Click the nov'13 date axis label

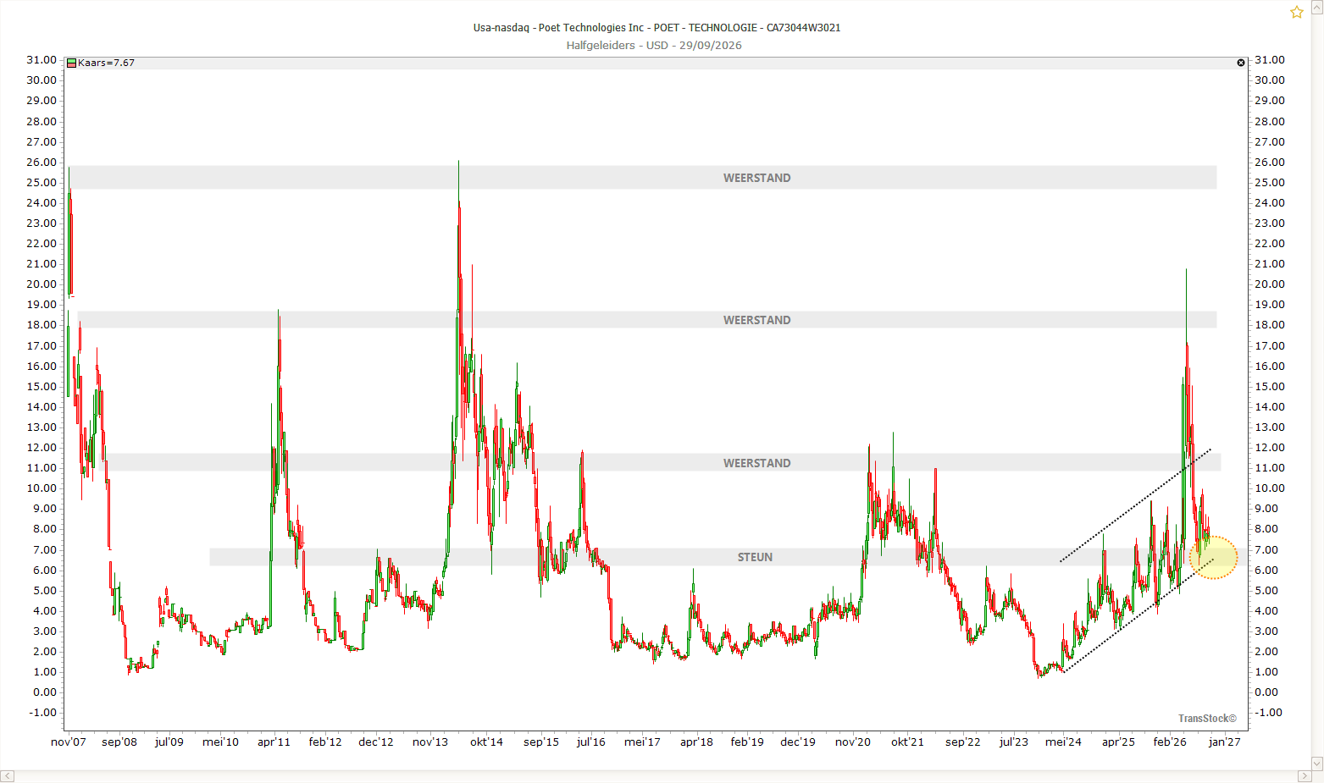(430, 742)
